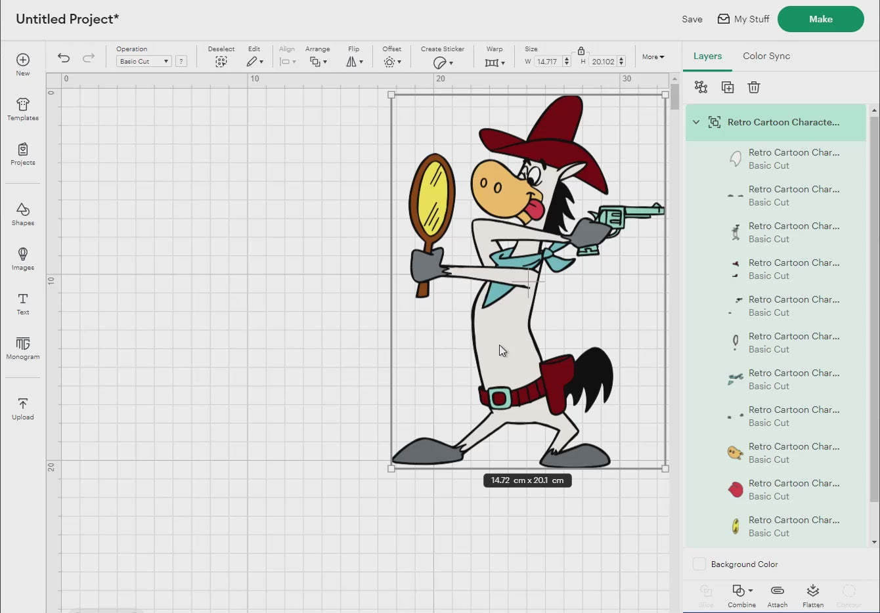Redo the last action
Screen dimensions: 880x613
(x=89, y=58)
